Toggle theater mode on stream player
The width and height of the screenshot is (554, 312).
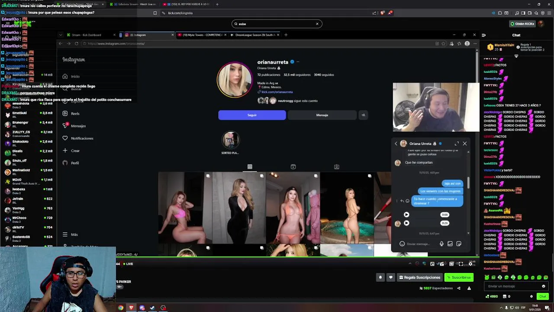coord(451,264)
